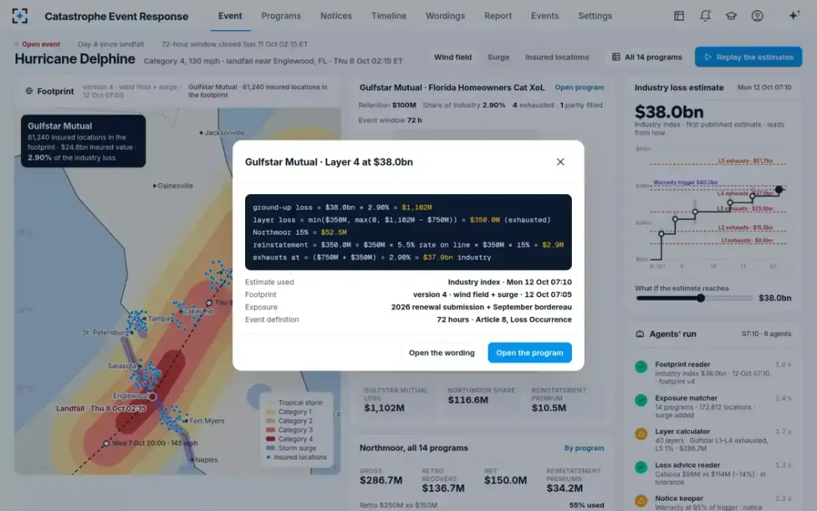Viewport: 817px width, 511px height.
Task: Click the Exposure matcher green status icon
Action: tap(641, 400)
